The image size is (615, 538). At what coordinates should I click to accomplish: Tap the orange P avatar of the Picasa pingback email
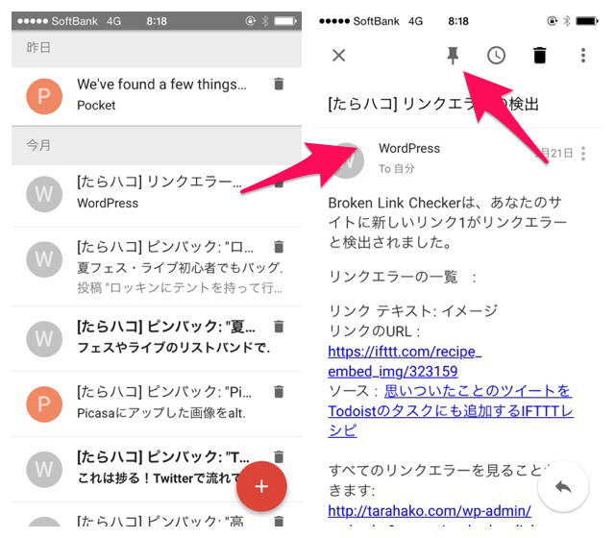[44, 404]
